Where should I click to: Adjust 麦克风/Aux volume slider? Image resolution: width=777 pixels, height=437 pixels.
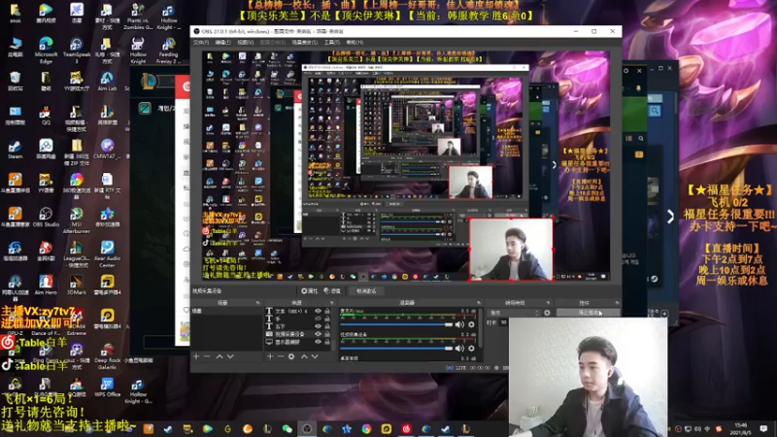pyautogui.click(x=396, y=324)
